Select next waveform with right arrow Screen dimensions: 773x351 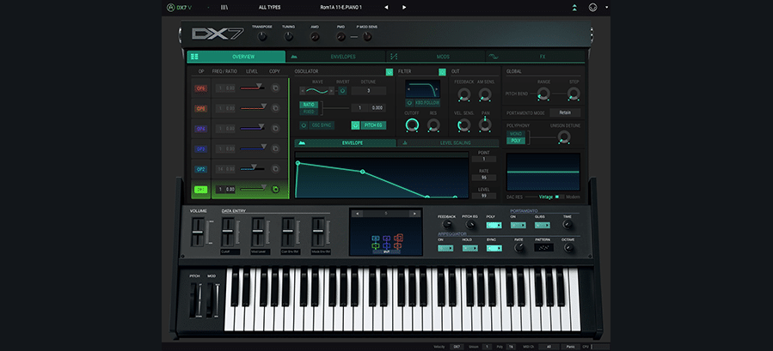click(331, 91)
